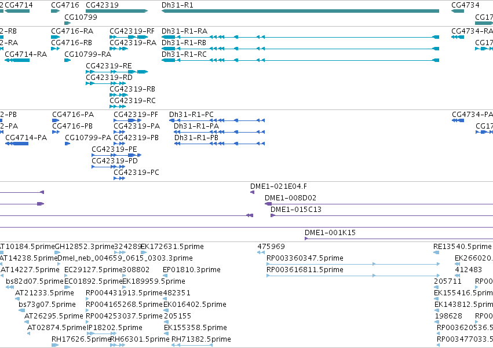Click protein Dh31-R1-PB
Viewport: 493px width, 348px height.
point(196,138)
